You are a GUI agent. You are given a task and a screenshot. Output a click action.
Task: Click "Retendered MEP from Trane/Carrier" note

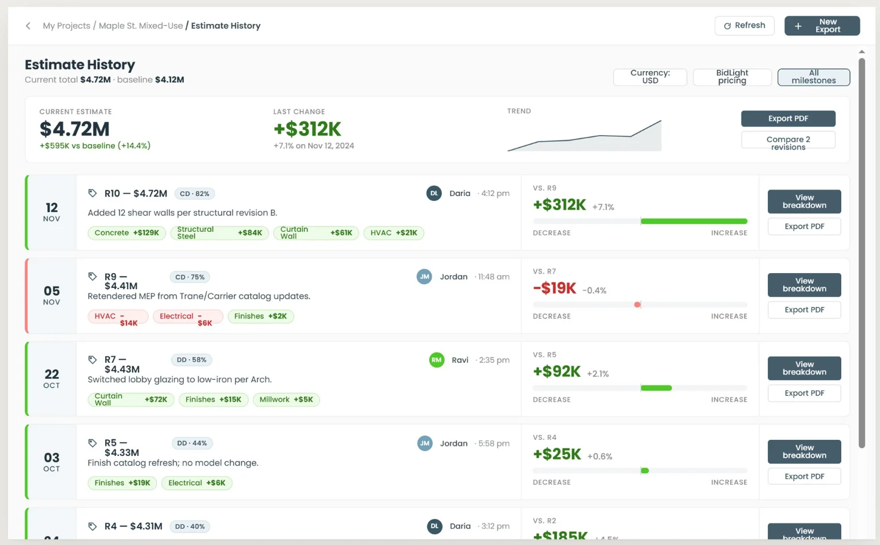(x=199, y=296)
